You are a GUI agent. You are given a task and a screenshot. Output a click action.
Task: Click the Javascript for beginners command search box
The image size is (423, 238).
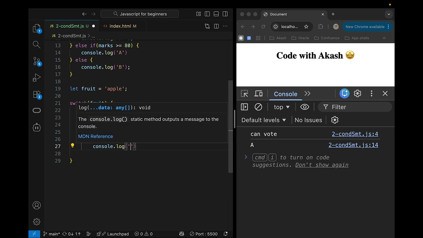coord(139,14)
